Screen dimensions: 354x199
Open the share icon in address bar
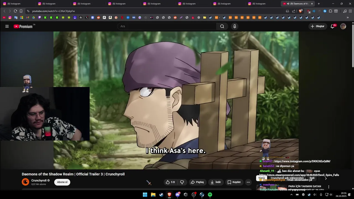(293, 11)
